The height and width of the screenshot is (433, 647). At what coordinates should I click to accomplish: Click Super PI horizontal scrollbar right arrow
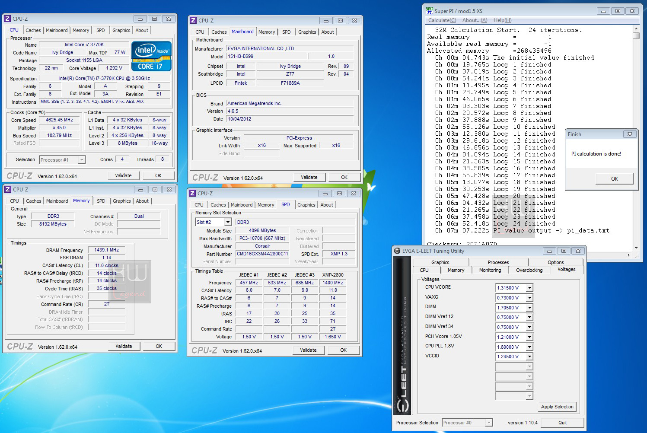coord(629,255)
